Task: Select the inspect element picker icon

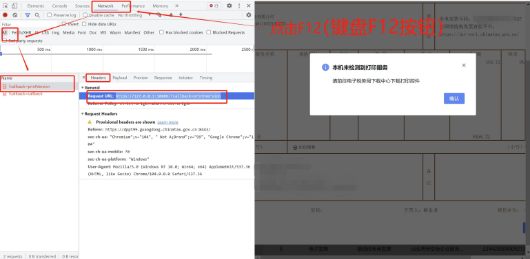Action: pos(6,5)
